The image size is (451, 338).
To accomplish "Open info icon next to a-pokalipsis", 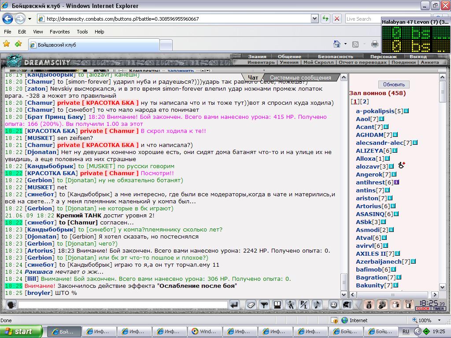I will 407,110.
